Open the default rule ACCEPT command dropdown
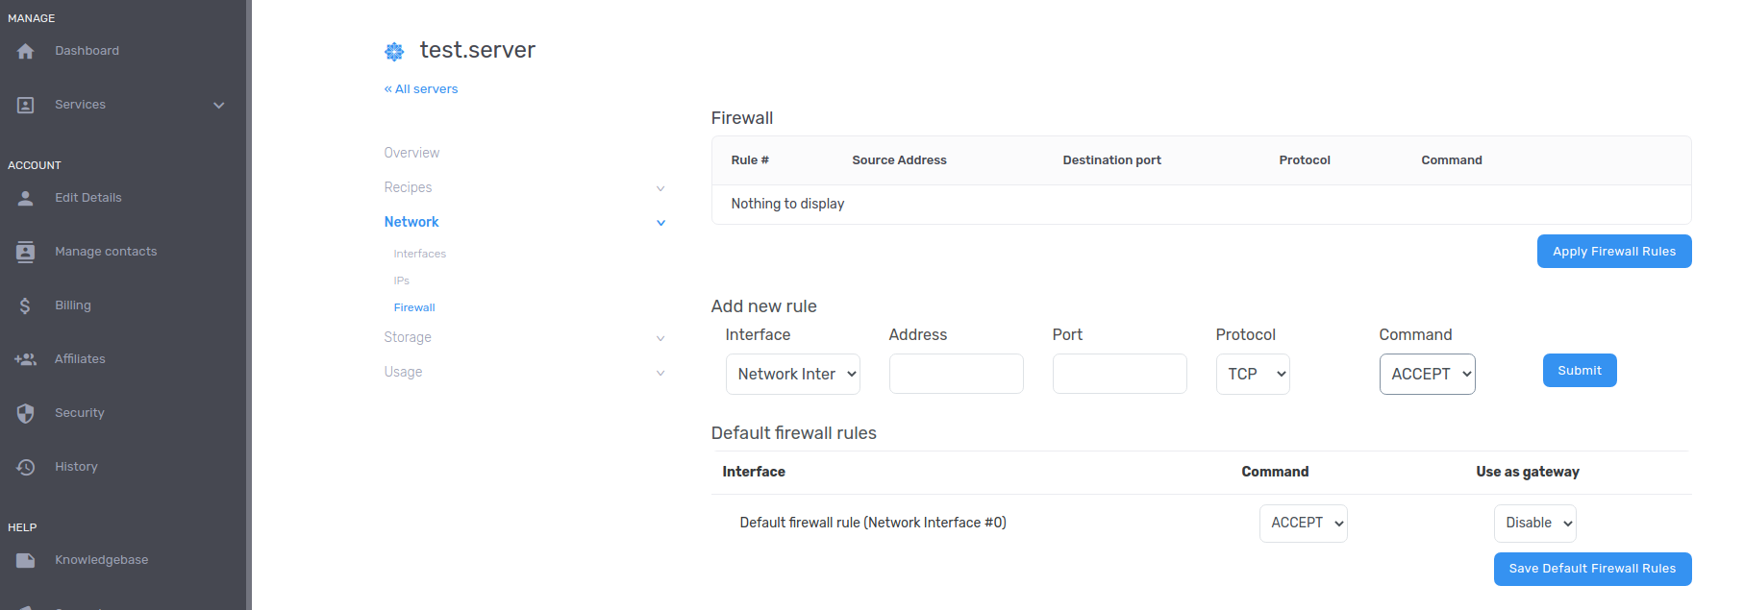The width and height of the screenshot is (1744, 610). point(1303,523)
